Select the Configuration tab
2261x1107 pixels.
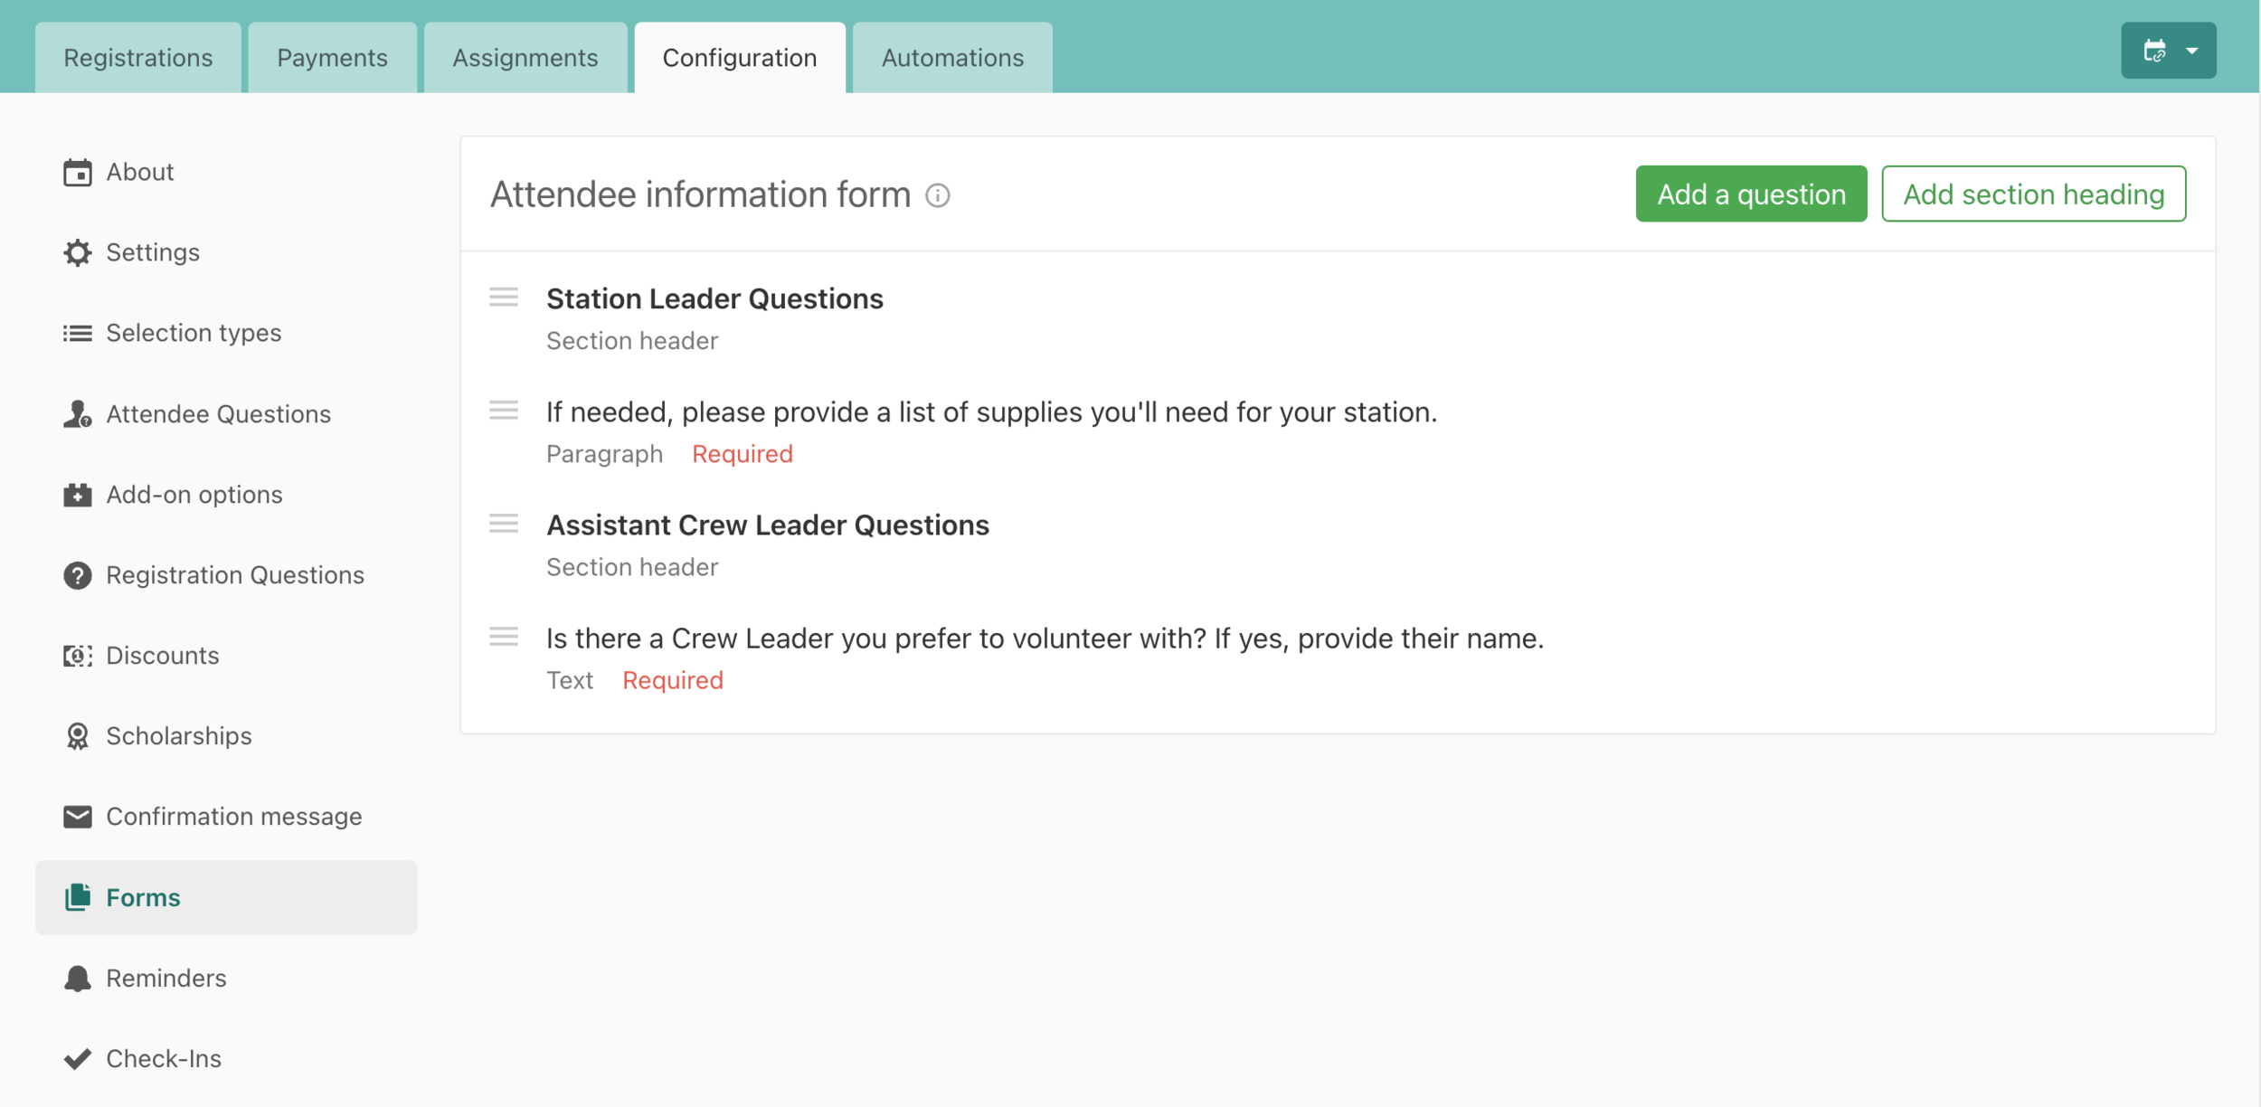[740, 58]
